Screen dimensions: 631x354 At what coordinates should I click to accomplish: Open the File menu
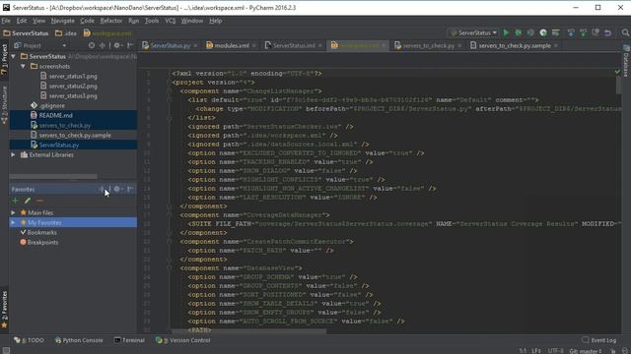(6, 21)
